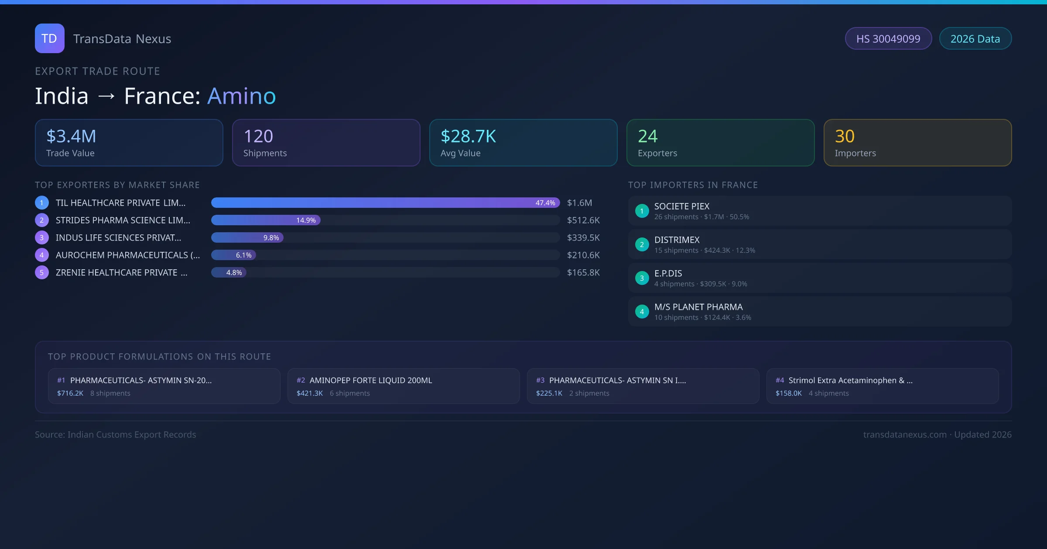Click rank 4 badge for Aurochem Pharmaceuticals
The width and height of the screenshot is (1047, 549).
pyautogui.click(x=42, y=255)
